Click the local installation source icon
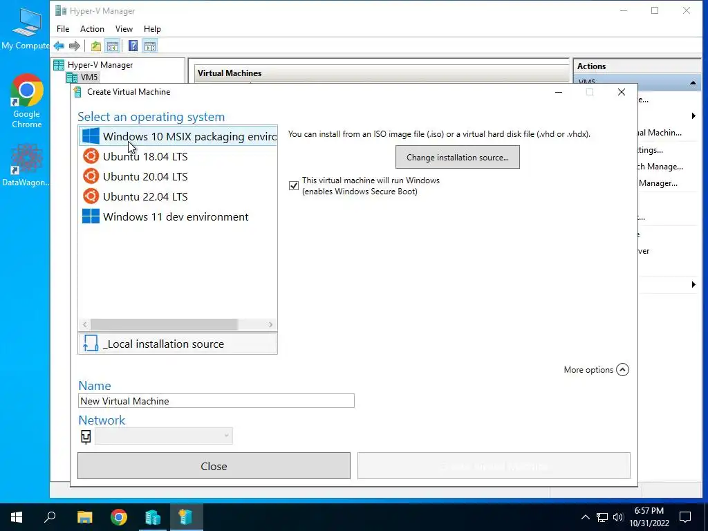 click(x=91, y=344)
